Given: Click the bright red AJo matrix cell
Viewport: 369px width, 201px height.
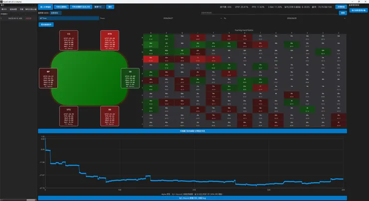Looking at the screenshot, I should [151, 59].
